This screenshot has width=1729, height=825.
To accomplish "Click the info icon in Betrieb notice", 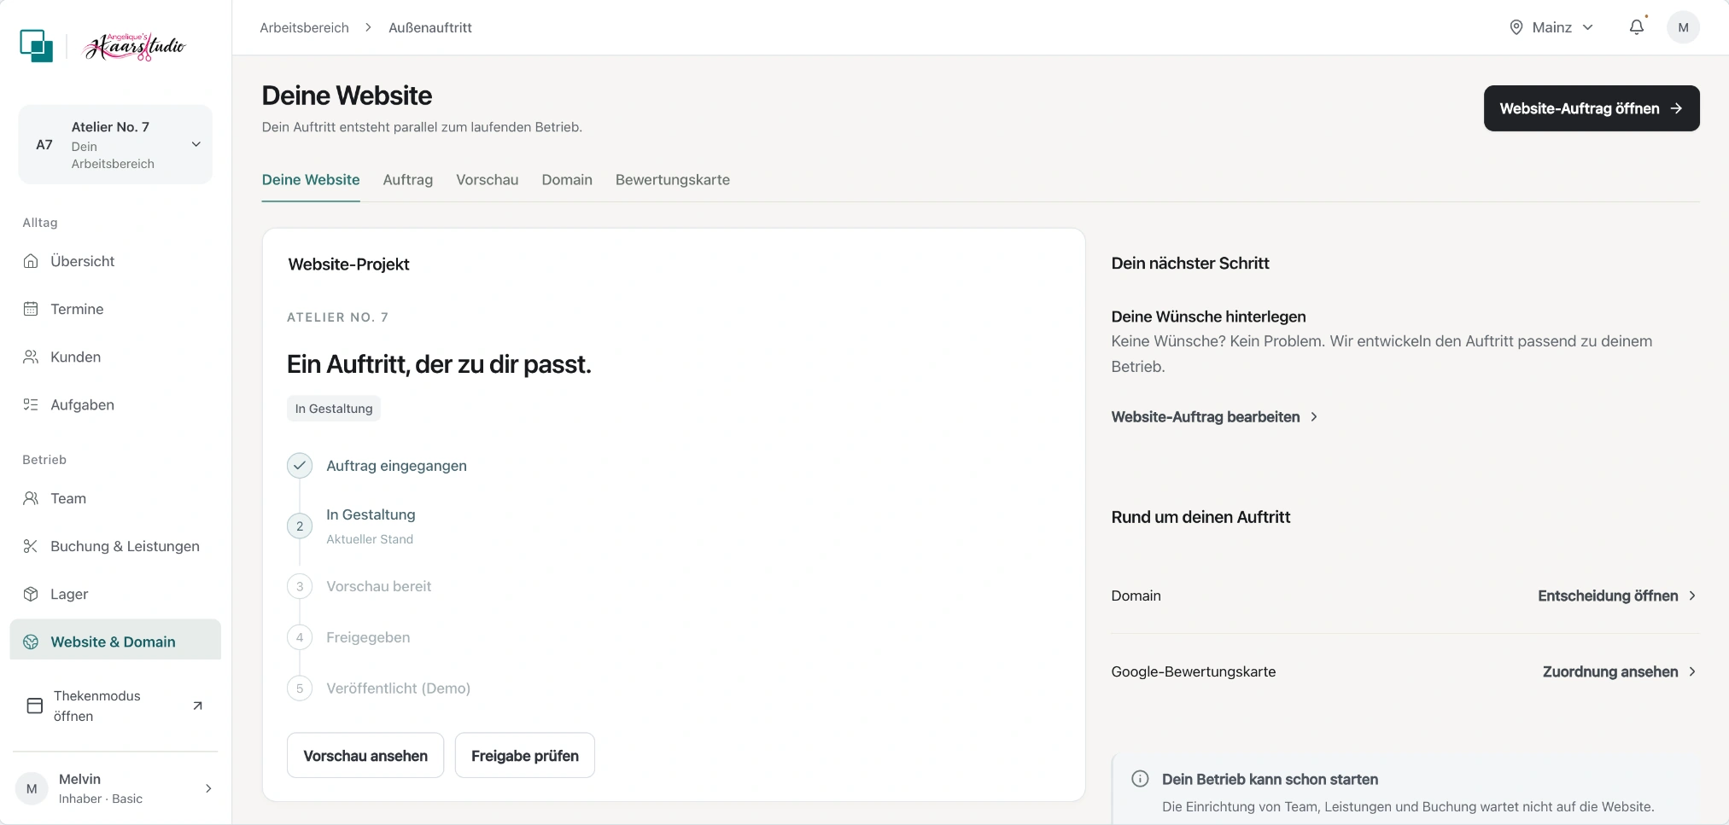I will tap(1140, 779).
